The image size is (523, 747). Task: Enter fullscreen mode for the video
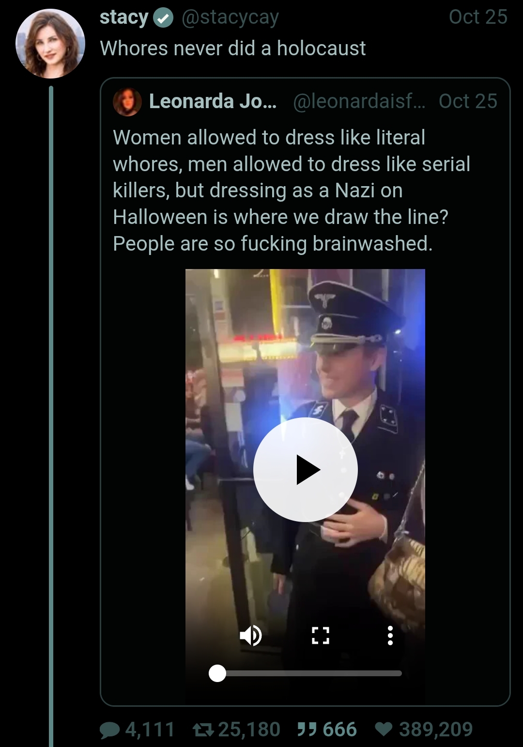[x=321, y=636]
